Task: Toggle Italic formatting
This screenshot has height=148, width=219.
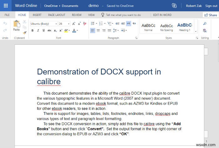Action: click(x=38, y=30)
